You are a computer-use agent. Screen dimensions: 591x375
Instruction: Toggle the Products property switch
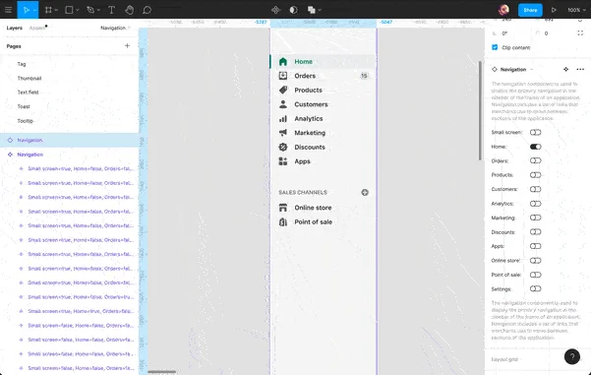pyautogui.click(x=535, y=175)
